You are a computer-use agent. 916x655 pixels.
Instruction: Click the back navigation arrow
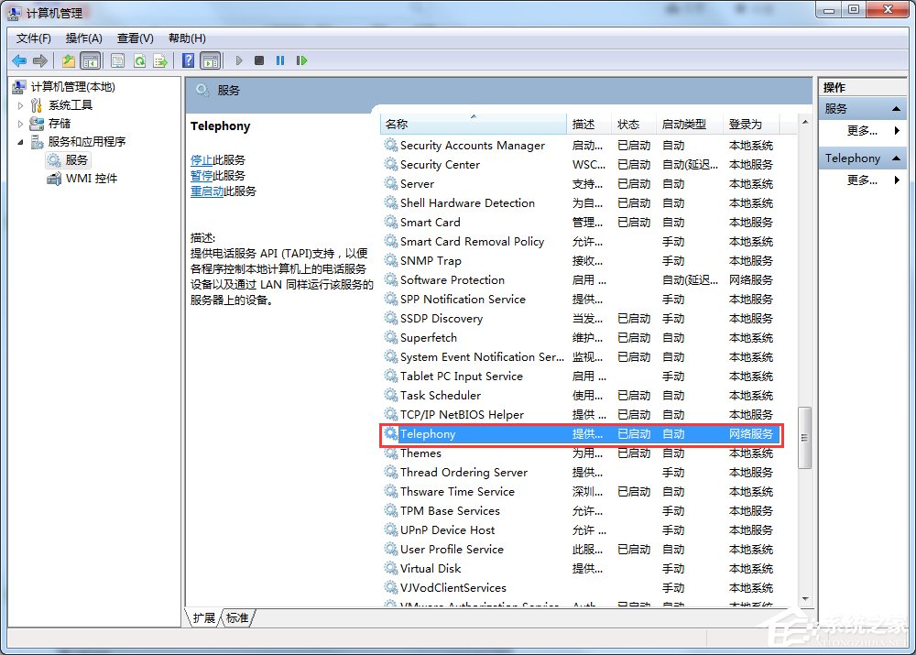point(18,60)
